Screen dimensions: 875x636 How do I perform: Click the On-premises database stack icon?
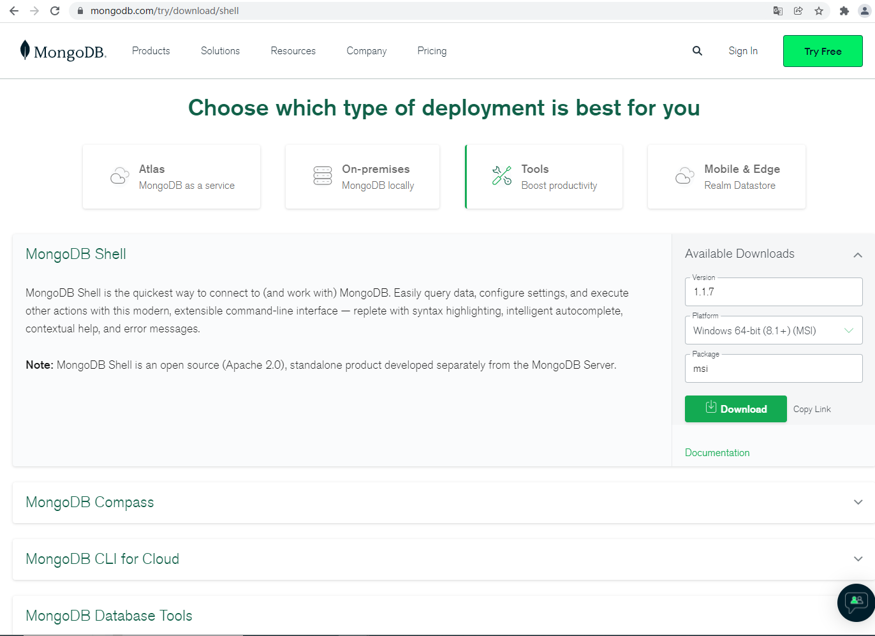click(x=323, y=176)
